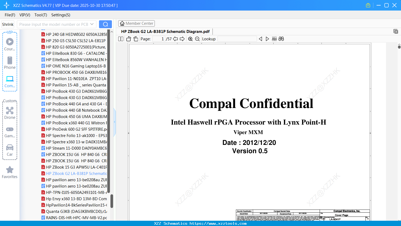
Task: Open HP PROBOOK 450 G6 DAX8JMB16 file
Action: (x=74, y=72)
